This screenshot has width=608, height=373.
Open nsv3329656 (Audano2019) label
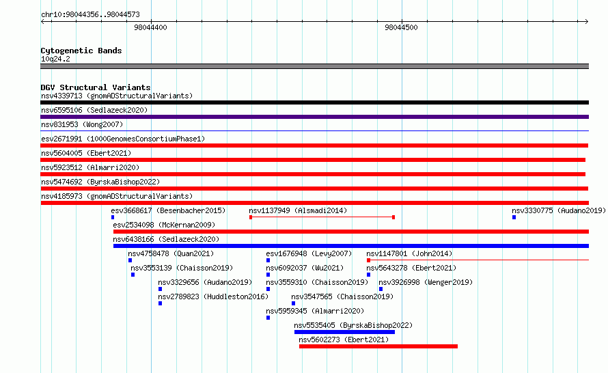pos(205,282)
